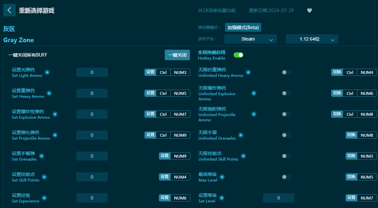Open the 1.12 64位 version dropdown
Image resolution: width=378 pixels, height=208 pixels.
pos(312,39)
